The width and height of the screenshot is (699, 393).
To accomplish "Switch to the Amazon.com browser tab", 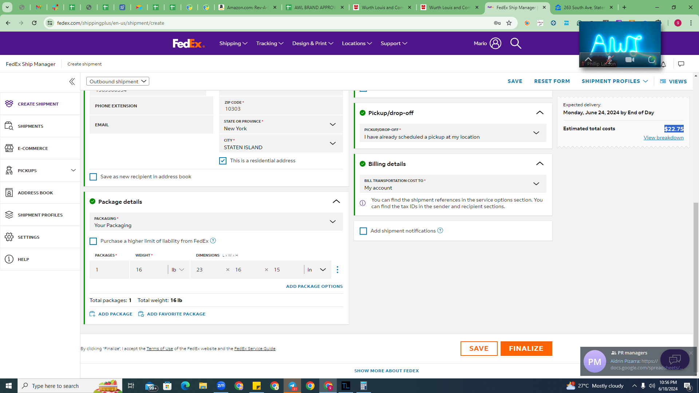I will [x=248, y=7].
